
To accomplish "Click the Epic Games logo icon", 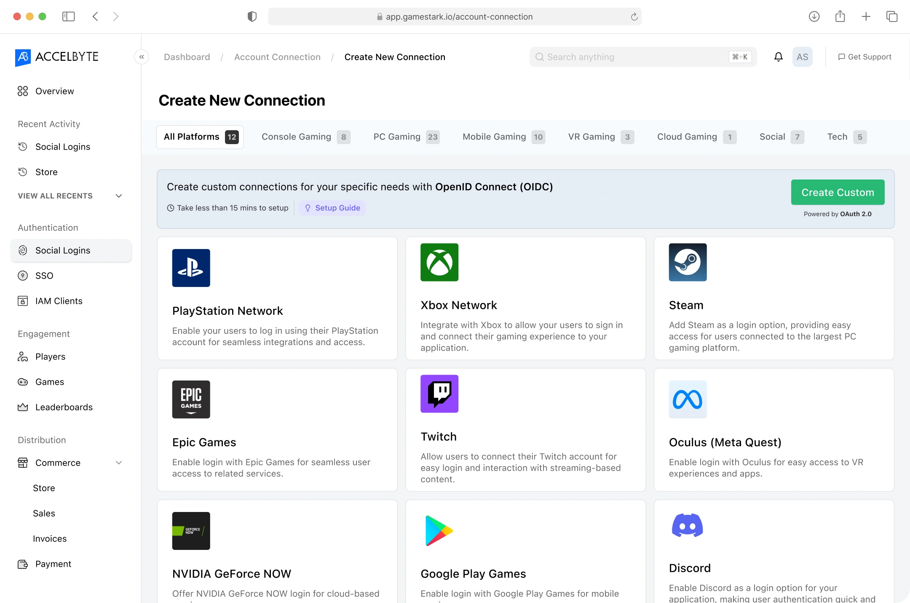I will coord(191,399).
